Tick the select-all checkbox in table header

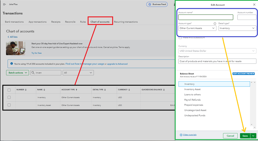coord(9,90)
